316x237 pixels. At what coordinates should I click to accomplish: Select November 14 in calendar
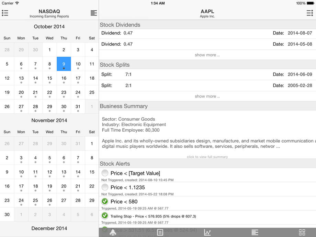[78, 172]
